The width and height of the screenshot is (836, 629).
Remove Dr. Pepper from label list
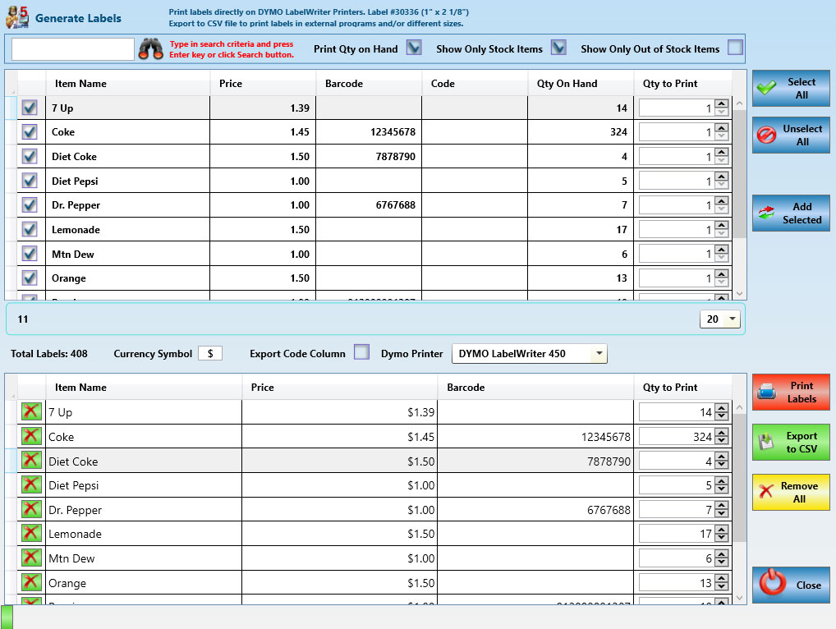(x=31, y=510)
